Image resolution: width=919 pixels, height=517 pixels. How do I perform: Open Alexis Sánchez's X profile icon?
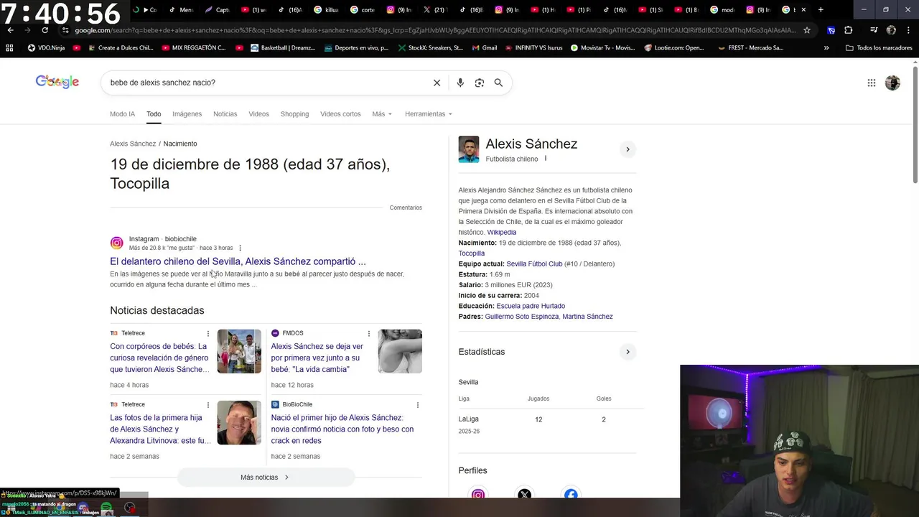pyautogui.click(x=524, y=494)
